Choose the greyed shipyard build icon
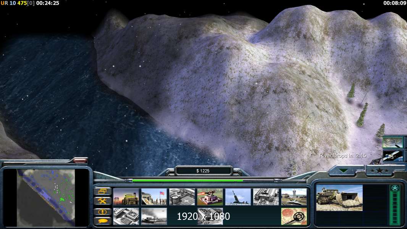This screenshot has width=407, height=229. 154,216
